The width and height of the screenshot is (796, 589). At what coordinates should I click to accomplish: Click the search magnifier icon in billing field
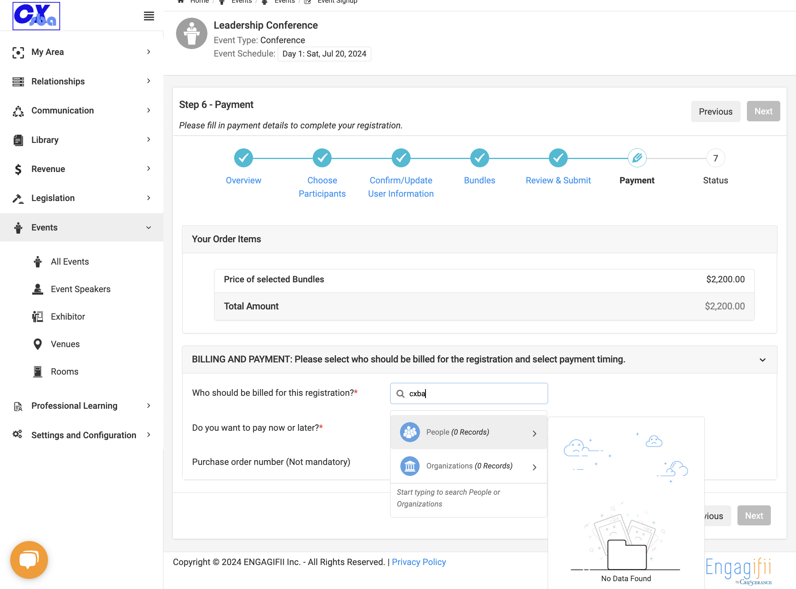point(400,393)
